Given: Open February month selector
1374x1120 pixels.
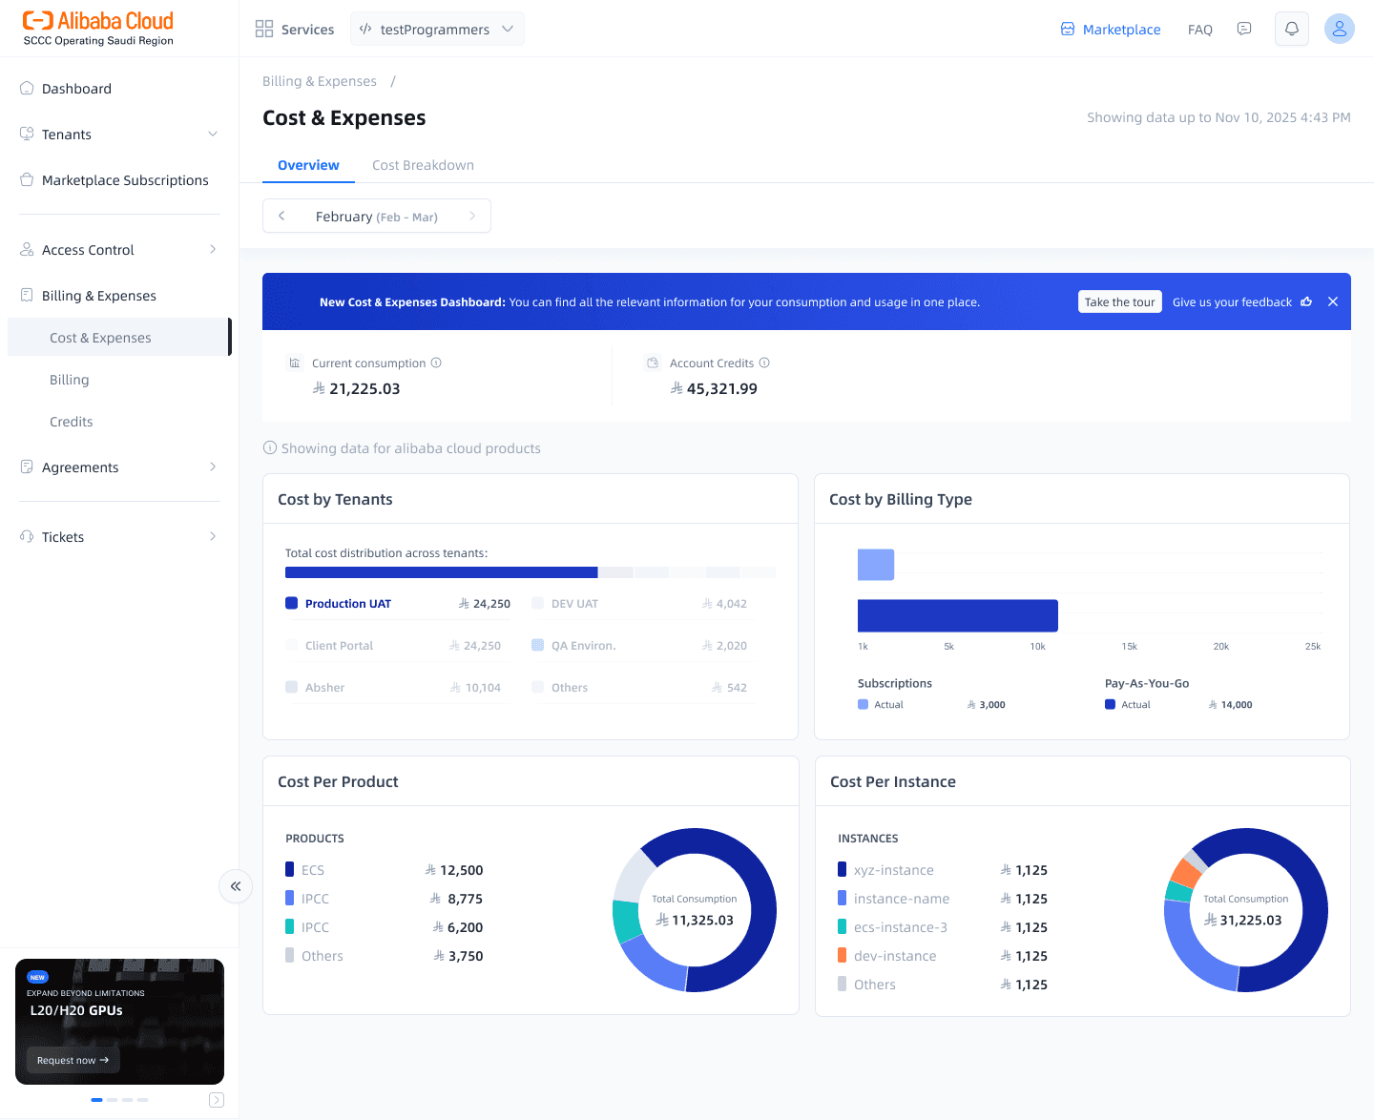Looking at the screenshot, I should [x=377, y=216].
